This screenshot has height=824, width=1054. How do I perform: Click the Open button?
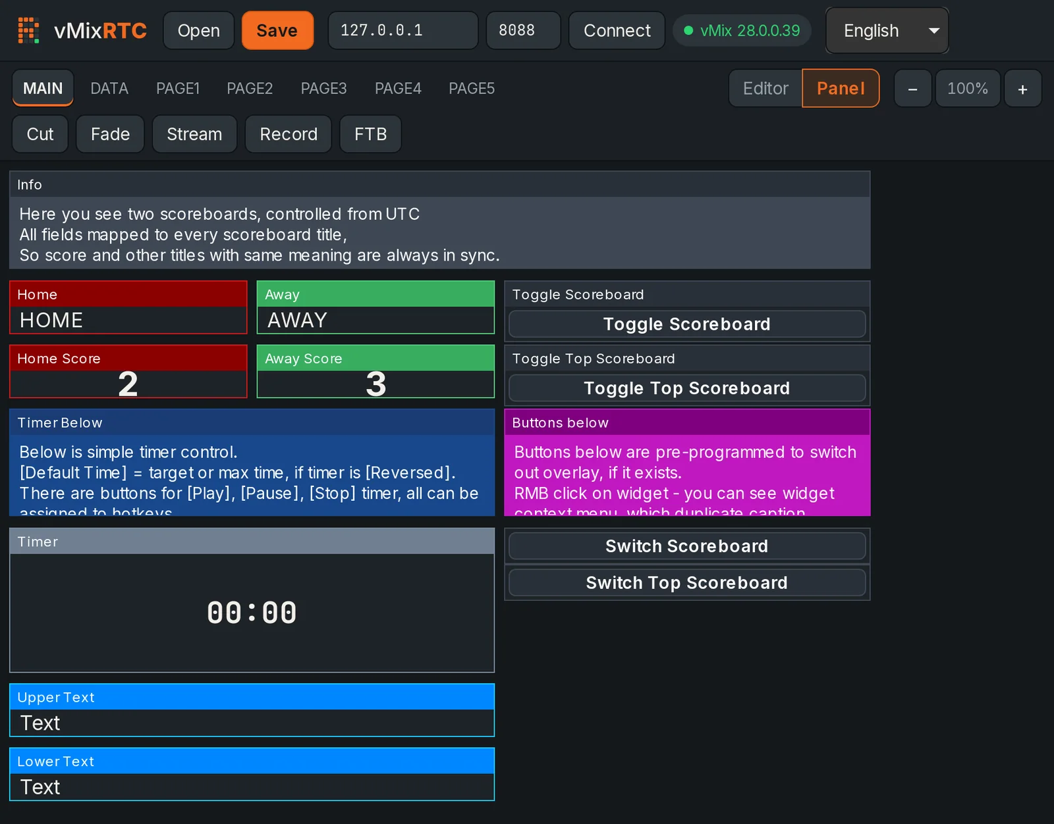tap(198, 30)
